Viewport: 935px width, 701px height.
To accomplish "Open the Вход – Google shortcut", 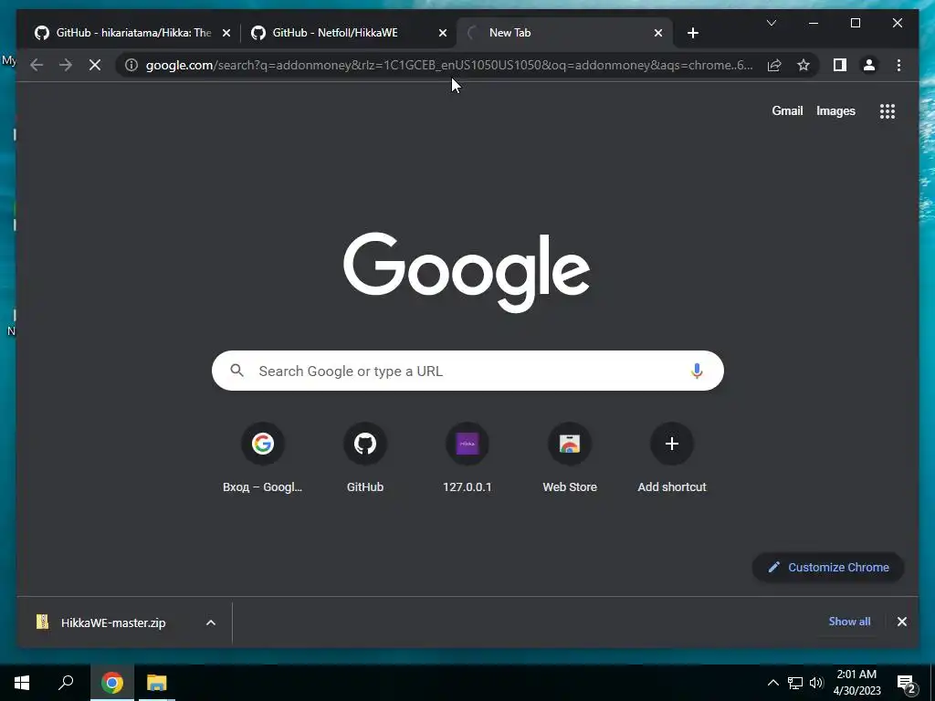I will [x=262, y=458].
